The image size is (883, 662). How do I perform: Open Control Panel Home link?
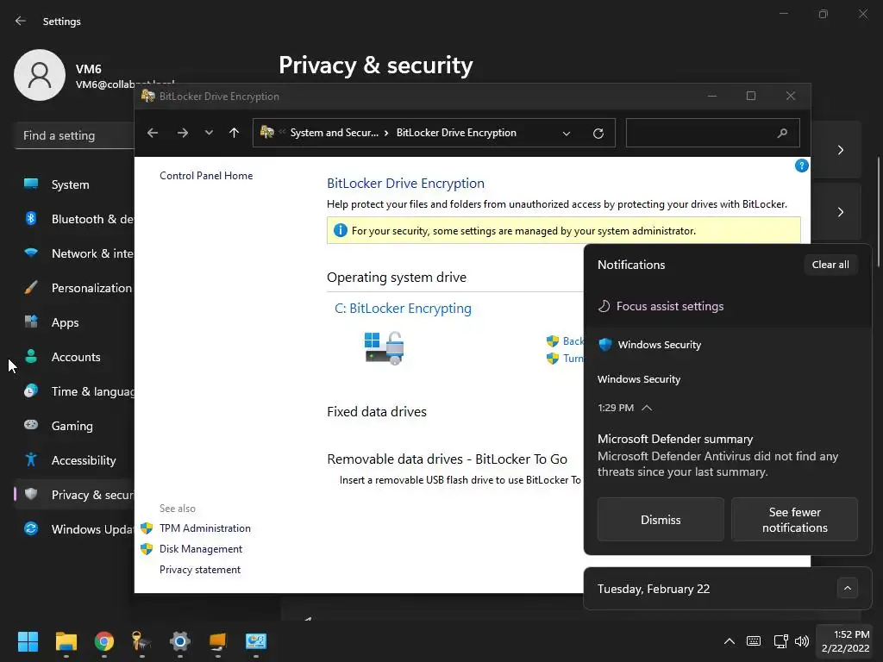point(206,176)
